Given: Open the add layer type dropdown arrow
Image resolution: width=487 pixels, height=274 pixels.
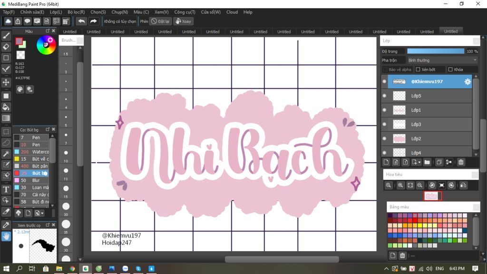Looking at the screenshot, I should click(419, 162).
